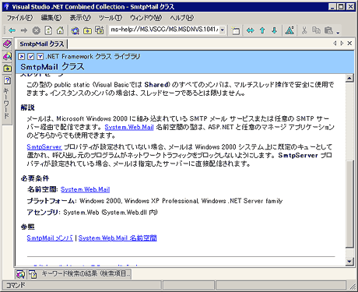358x292 pixels.
Task: Open the language filter funnel icon
Action: 40,56
